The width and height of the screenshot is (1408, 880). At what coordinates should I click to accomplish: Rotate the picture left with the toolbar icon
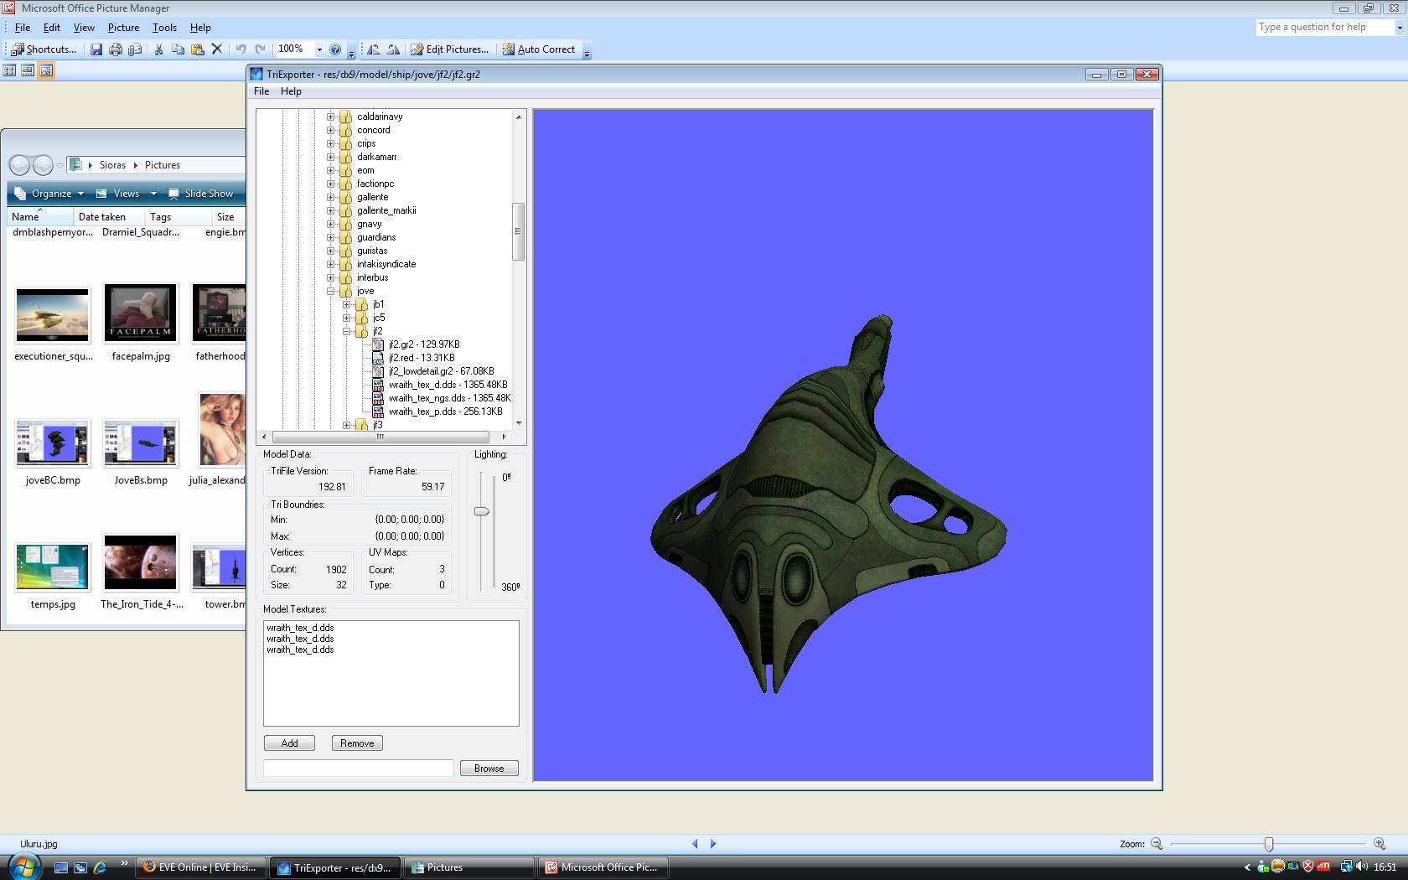pos(374,49)
